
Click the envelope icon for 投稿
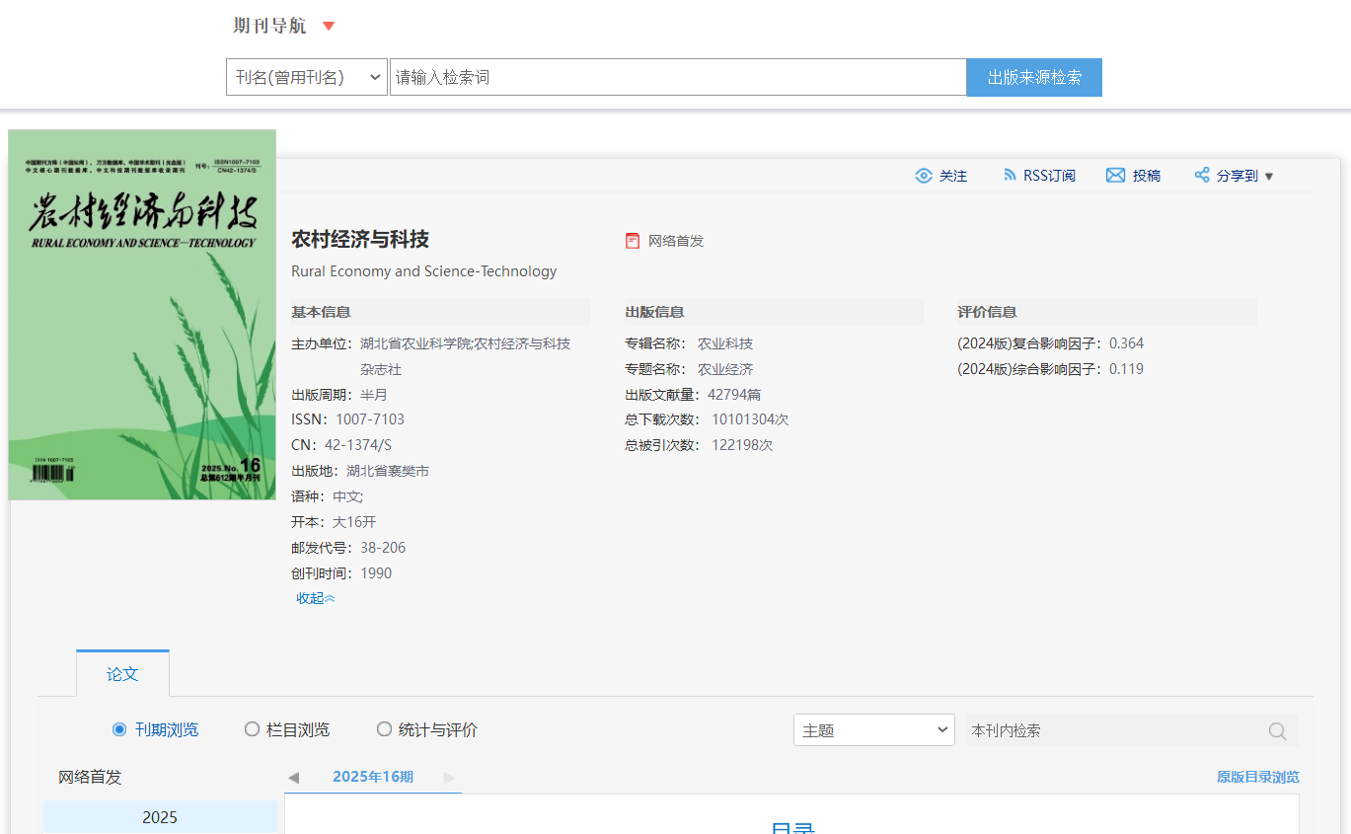coord(1115,175)
